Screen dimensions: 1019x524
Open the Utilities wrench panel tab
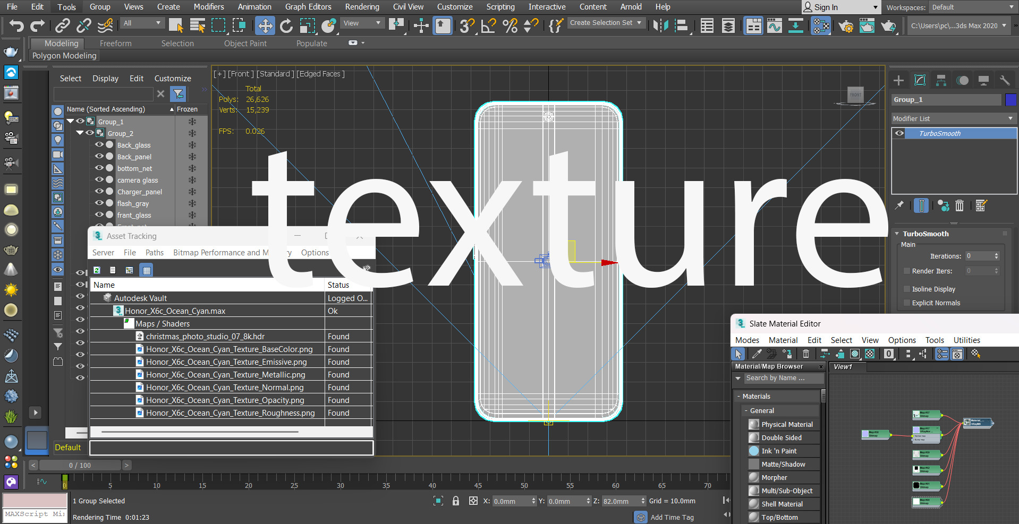click(x=1004, y=80)
